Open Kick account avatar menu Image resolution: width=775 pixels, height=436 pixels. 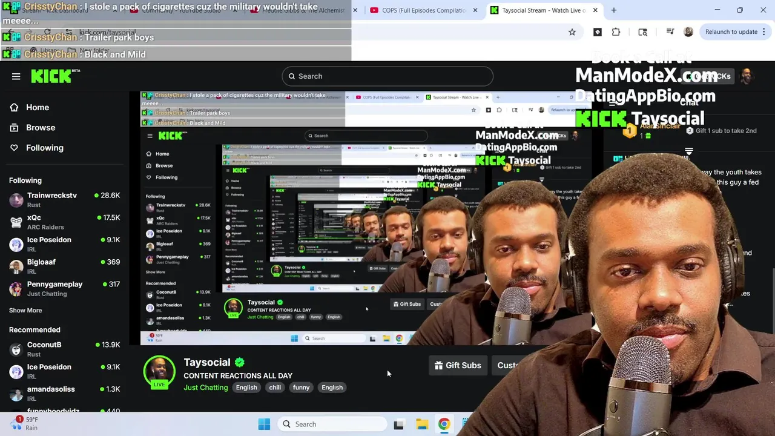coord(747,76)
